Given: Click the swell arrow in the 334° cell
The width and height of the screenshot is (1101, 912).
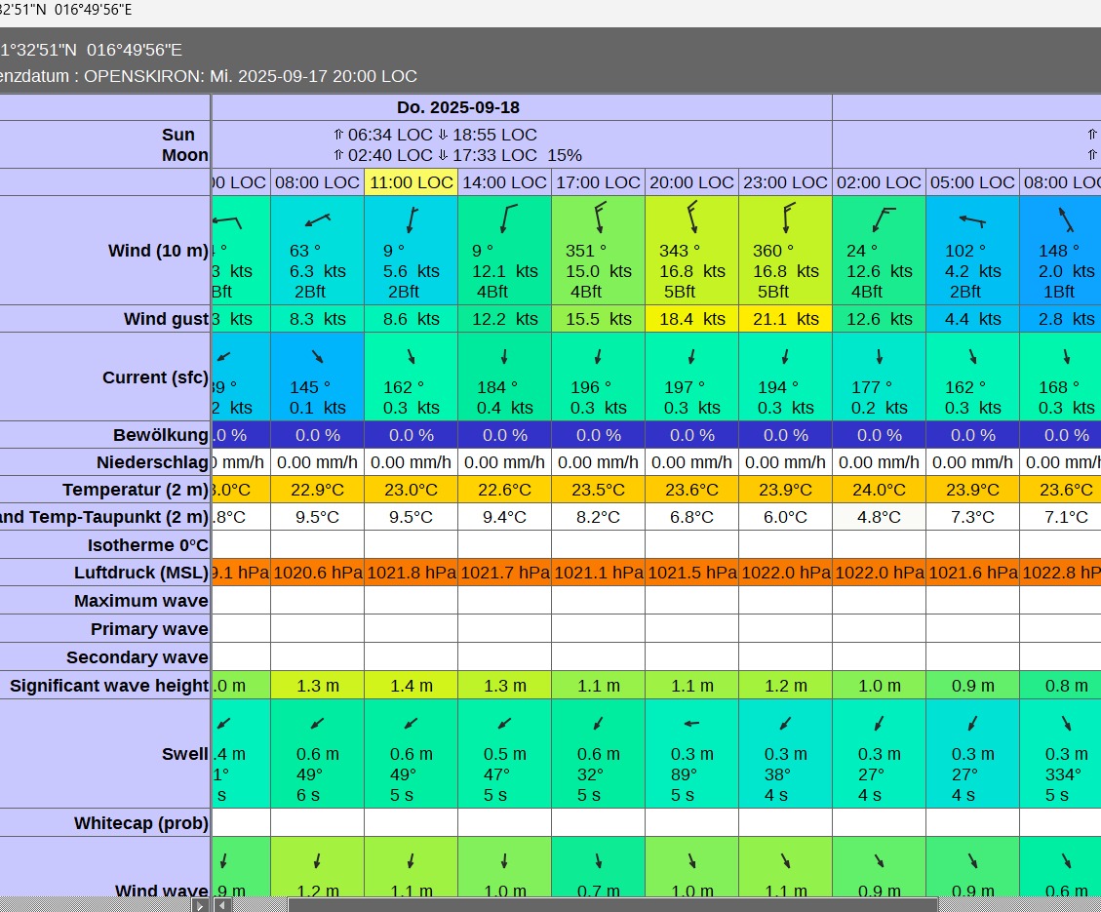Looking at the screenshot, I should click(x=1066, y=724).
